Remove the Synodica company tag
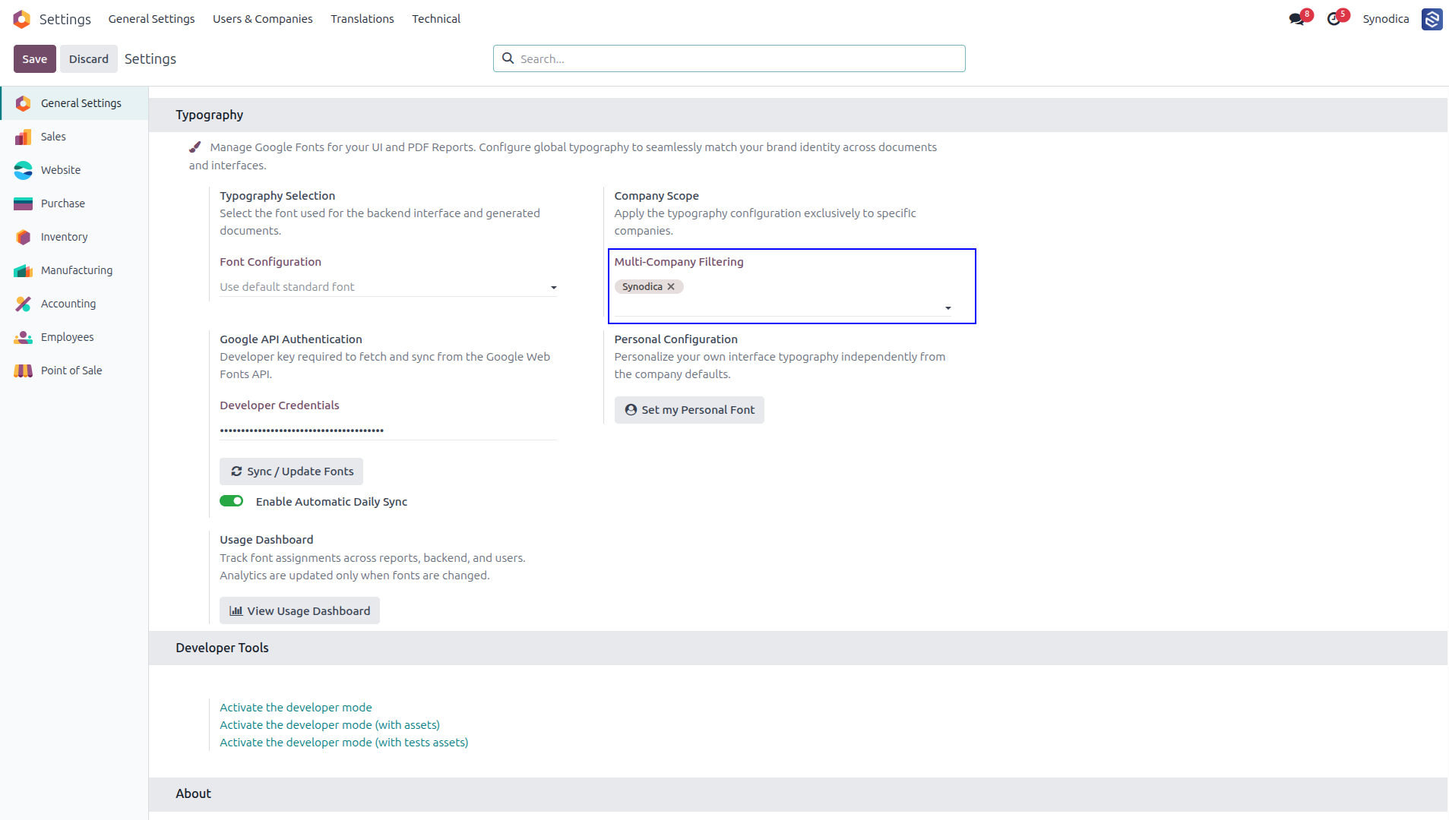Viewport: 1449px width, 820px height. pos(671,287)
